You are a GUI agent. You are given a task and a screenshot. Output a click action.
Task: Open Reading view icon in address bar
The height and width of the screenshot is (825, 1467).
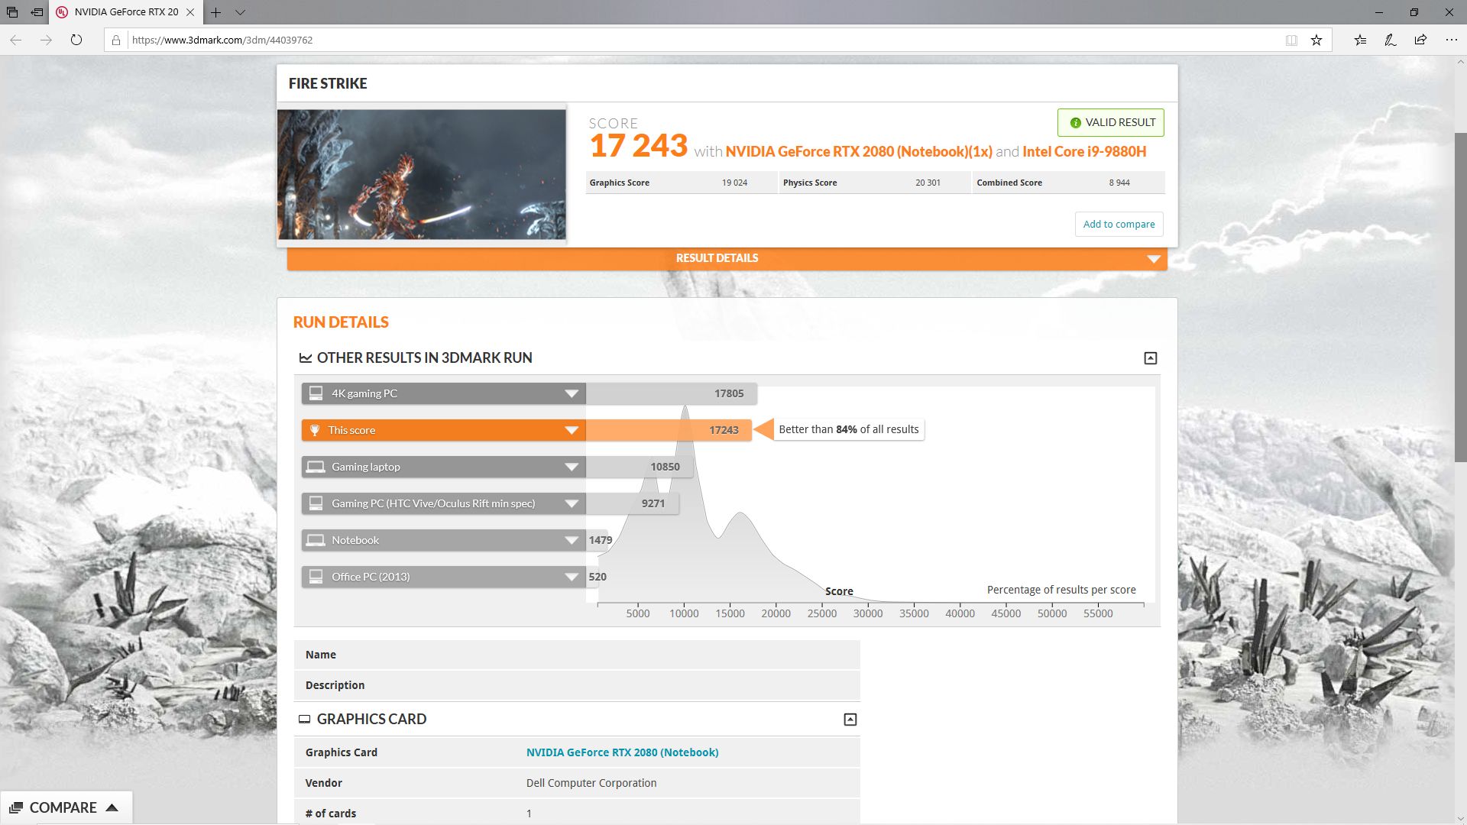[1291, 40]
